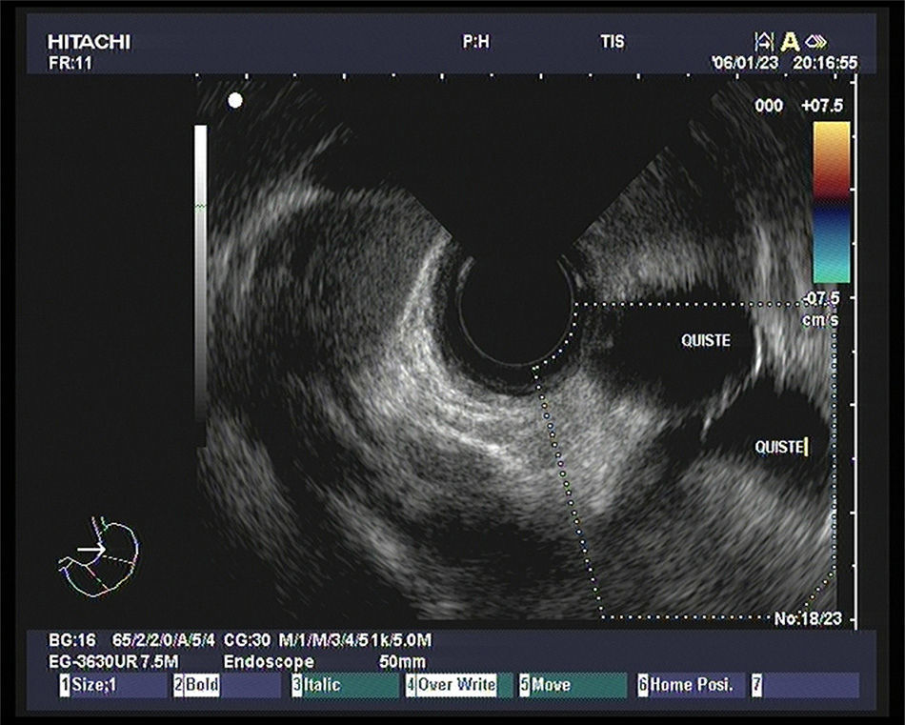Click the lower QUISTE annotation with cursor

click(x=780, y=446)
